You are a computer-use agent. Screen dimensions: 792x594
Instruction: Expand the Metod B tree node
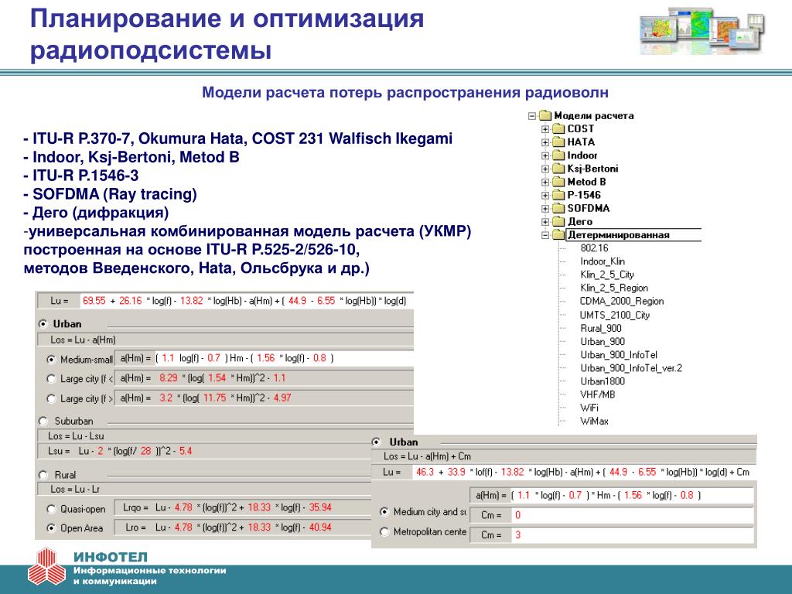coord(545,181)
